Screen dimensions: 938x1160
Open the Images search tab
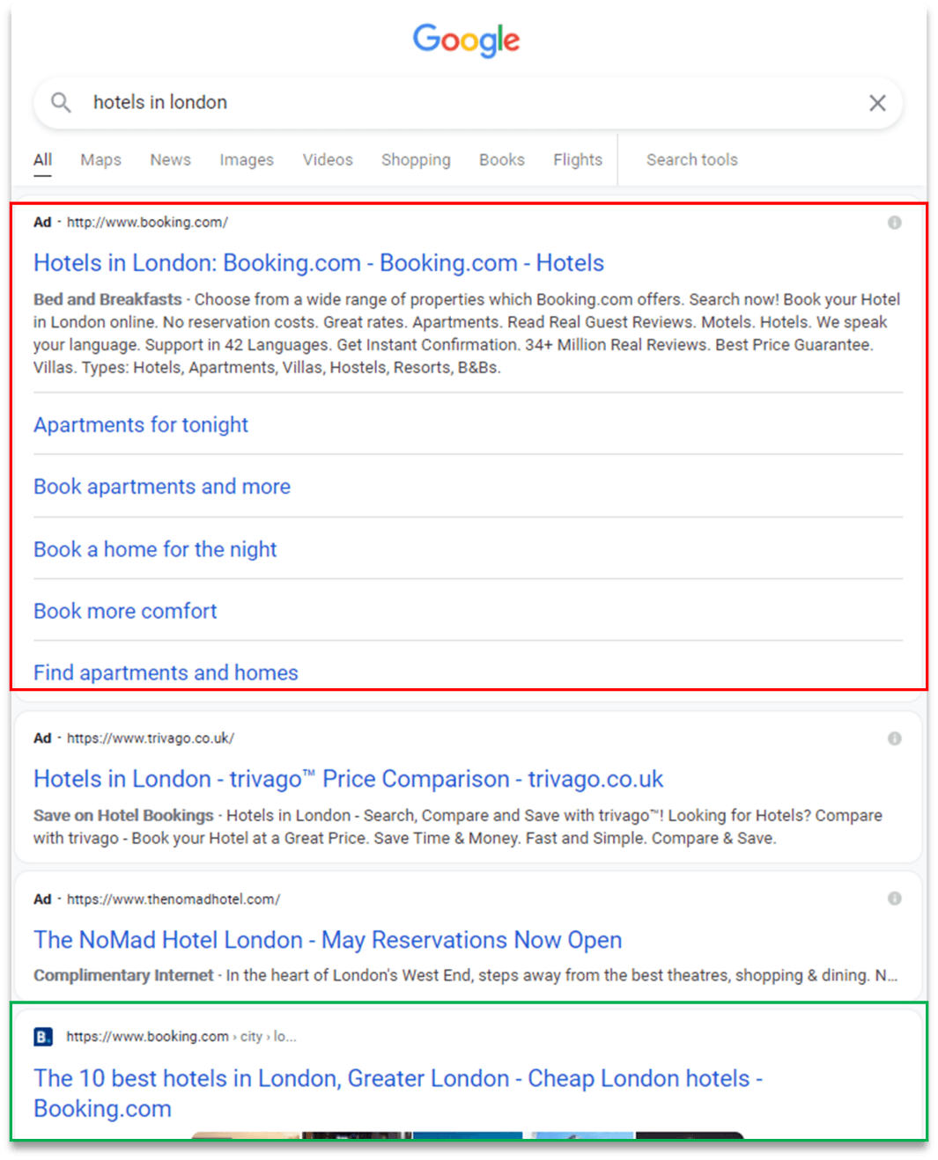[246, 159]
